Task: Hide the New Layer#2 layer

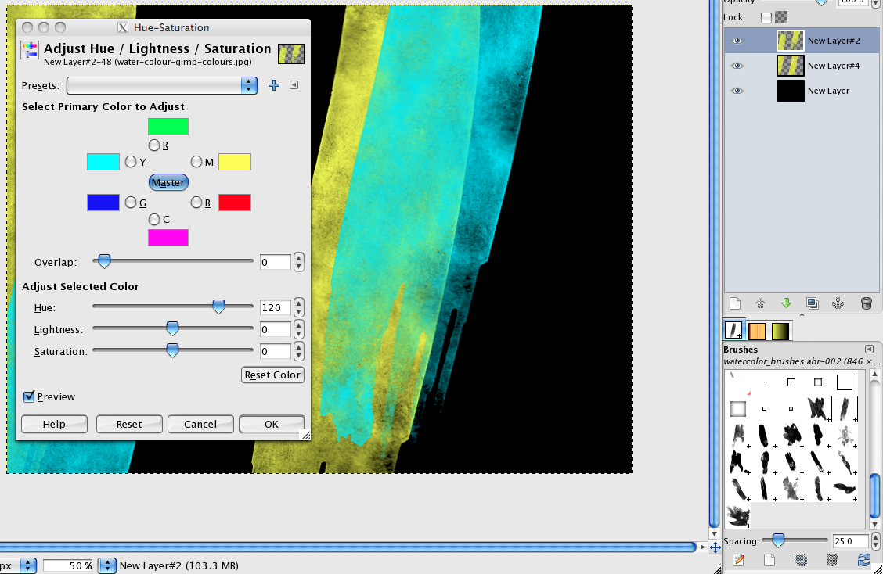Action: coord(737,41)
